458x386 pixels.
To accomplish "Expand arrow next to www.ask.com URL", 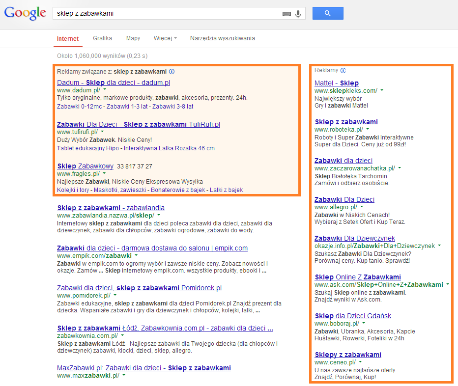I will [448, 284].
